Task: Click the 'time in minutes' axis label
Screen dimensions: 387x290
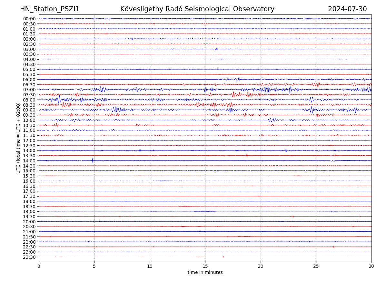Action: (205, 273)
